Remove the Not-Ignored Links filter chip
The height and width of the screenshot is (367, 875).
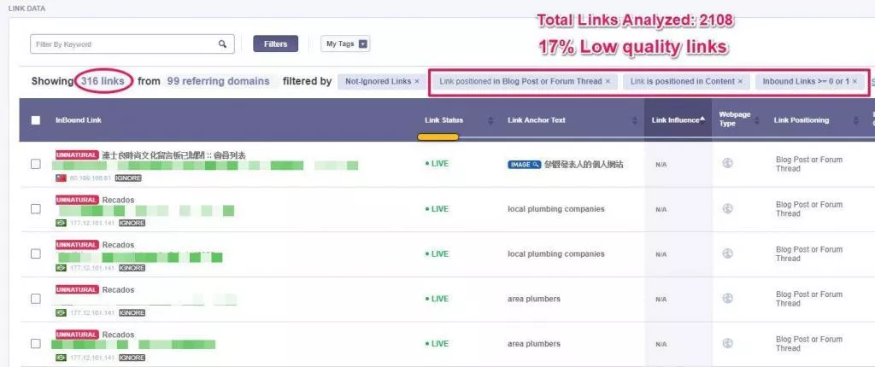click(x=416, y=81)
